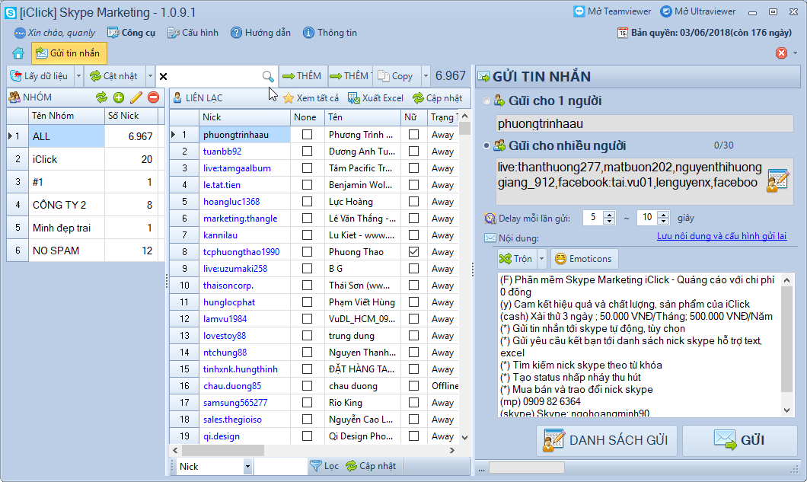Click the DANH SÁCH GỬI button
The width and height of the screenshot is (807, 482).
click(x=606, y=440)
